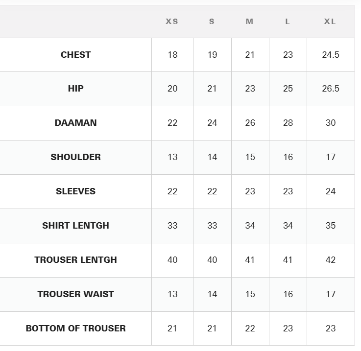
Task: Click the S size column header
Action: tap(212, 22)
